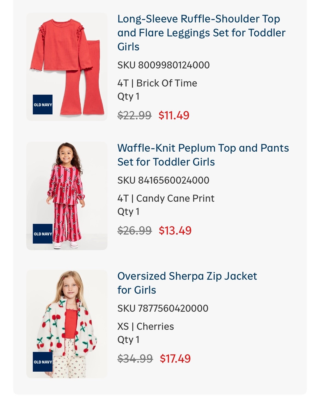
Task: Click the $13.49 sale price
Action: point(175,231)
